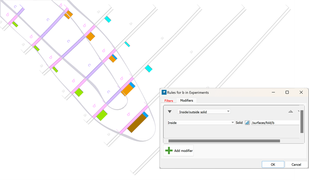Move the modifier up with the grey arrow

[290, 112]
